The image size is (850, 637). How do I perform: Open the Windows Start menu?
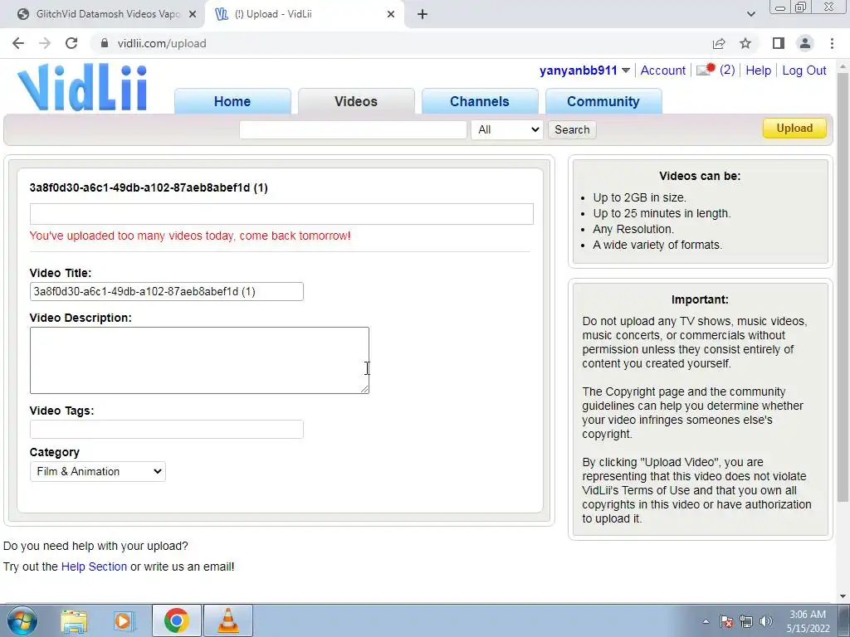click(22, 620)
